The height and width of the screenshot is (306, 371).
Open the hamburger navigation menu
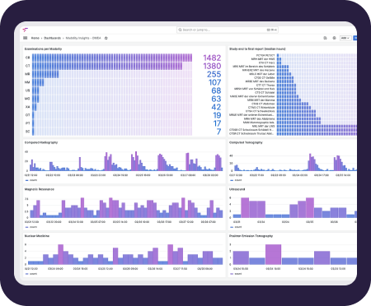[26, 38]
